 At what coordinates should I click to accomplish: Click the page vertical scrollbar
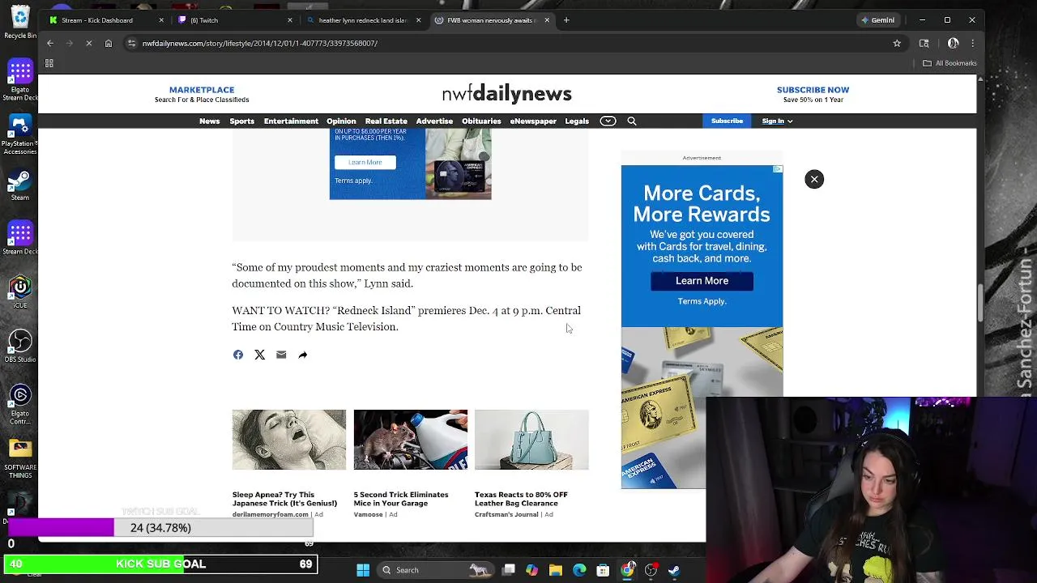point(980,304)
